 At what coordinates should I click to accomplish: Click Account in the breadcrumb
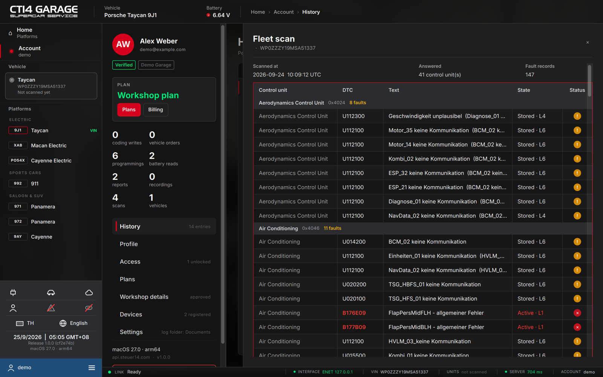pos(283,12)
